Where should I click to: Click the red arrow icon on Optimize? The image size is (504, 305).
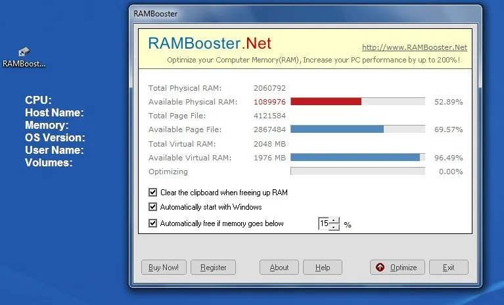tap(380, 267)
